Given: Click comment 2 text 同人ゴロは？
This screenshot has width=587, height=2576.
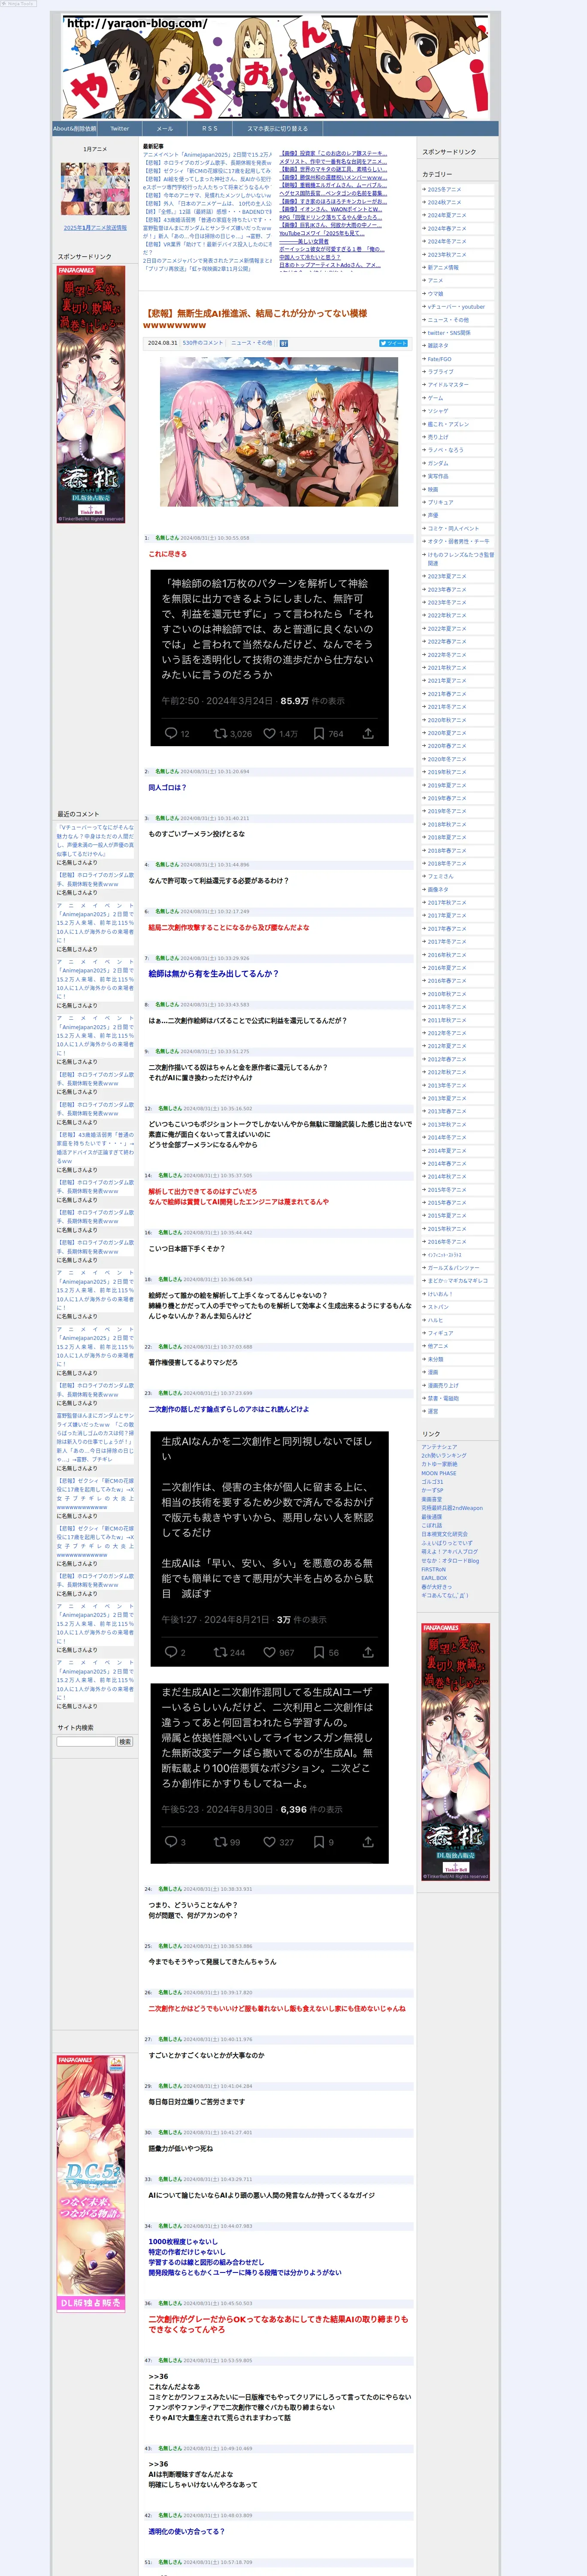Looking at the screenshot, I should coord(168,787).
